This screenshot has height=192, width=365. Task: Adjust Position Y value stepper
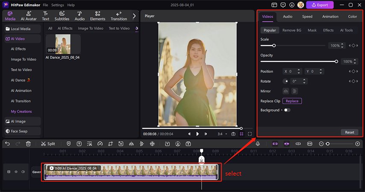point(321,71)
